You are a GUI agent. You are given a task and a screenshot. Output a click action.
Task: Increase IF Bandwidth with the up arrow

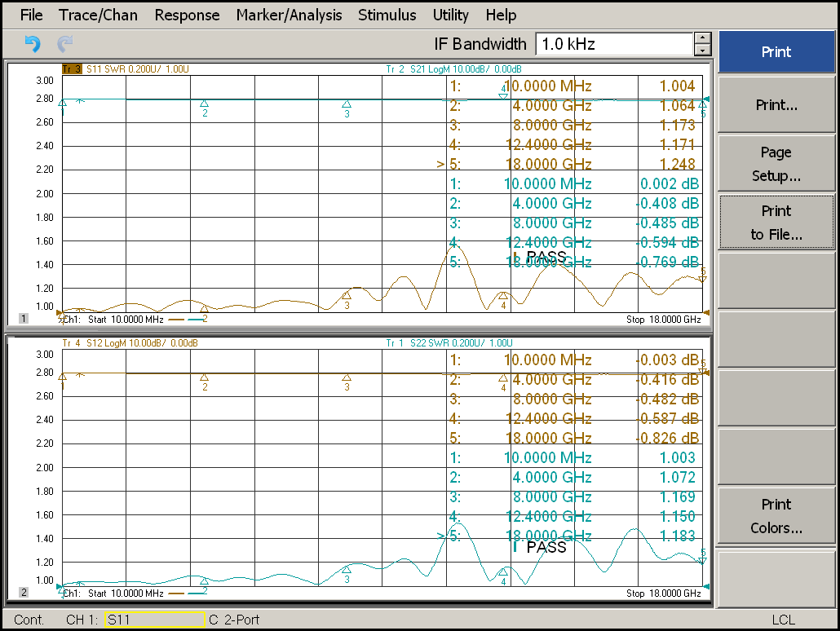click(x=703, y=38)
